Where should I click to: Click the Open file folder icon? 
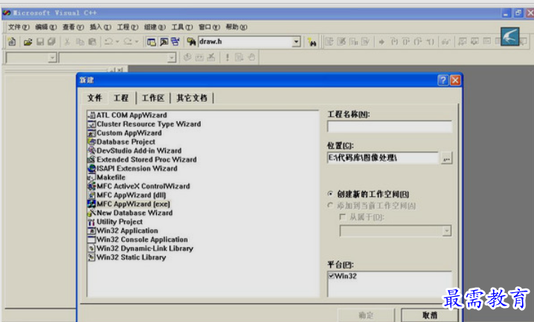(x=28, y=42)
